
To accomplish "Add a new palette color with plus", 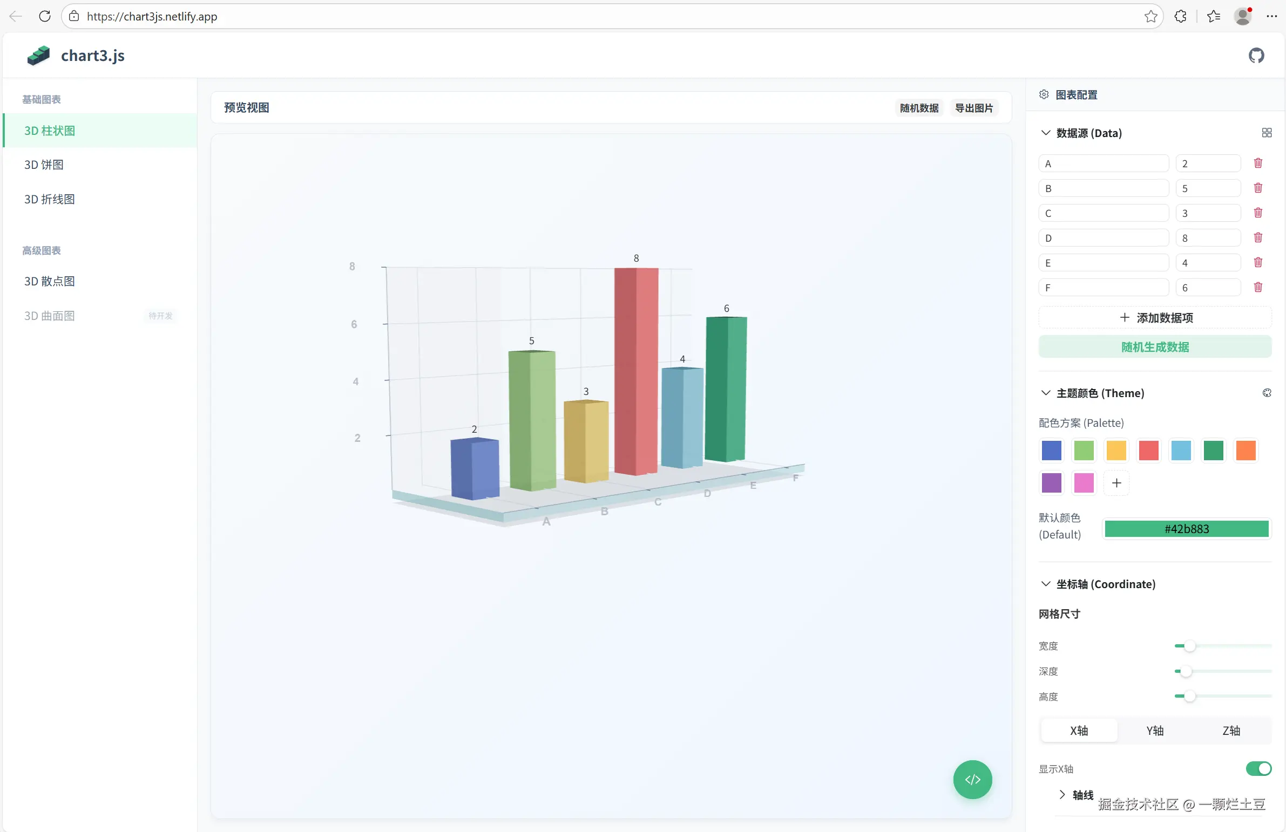I will coord(1116,483).
